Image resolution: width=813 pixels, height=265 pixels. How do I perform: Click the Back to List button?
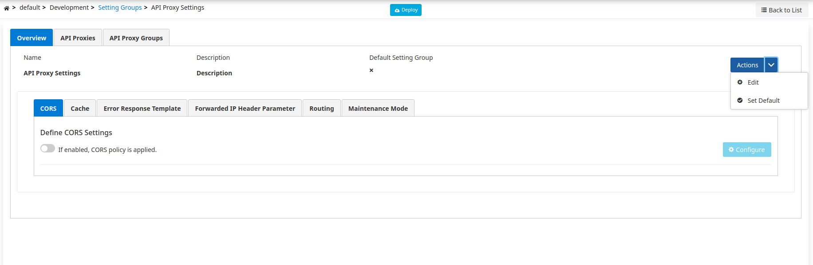781,10
